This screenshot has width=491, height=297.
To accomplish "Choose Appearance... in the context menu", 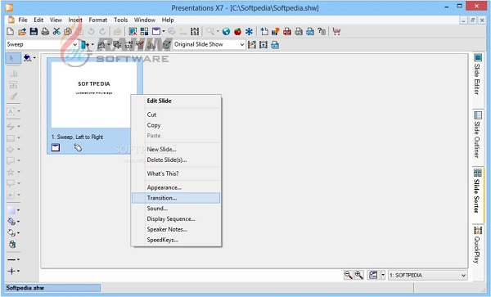I will tap(176, 187).
